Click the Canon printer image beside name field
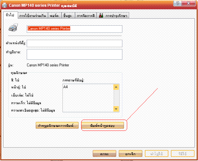Screen dimensions: 198x161 [x=13, y=27]
